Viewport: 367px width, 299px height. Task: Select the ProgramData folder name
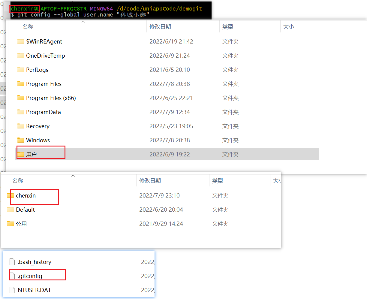(44, 112)
